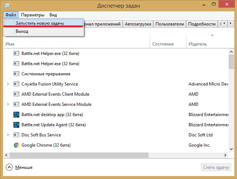
Task: Click the Disc Soft Ltd publisher cell
Action: click(201, 135)
